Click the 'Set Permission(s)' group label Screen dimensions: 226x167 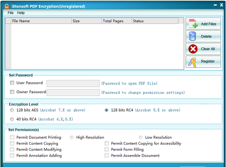(24, 130)
